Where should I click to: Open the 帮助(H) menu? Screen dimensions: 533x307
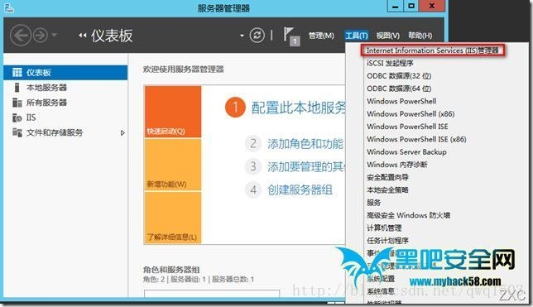[420, 36]
